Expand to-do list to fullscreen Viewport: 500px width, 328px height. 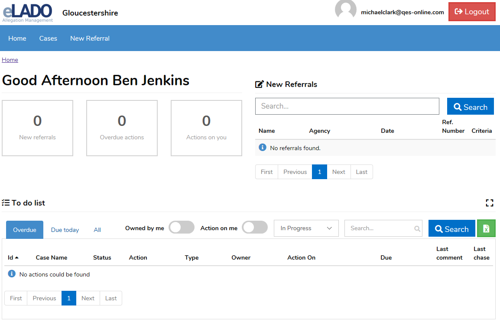tap(490, 203)
